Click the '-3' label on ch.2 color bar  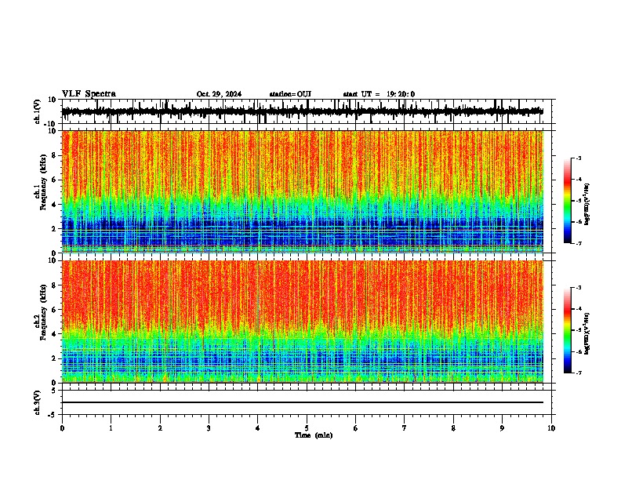(x=579, y=288)
